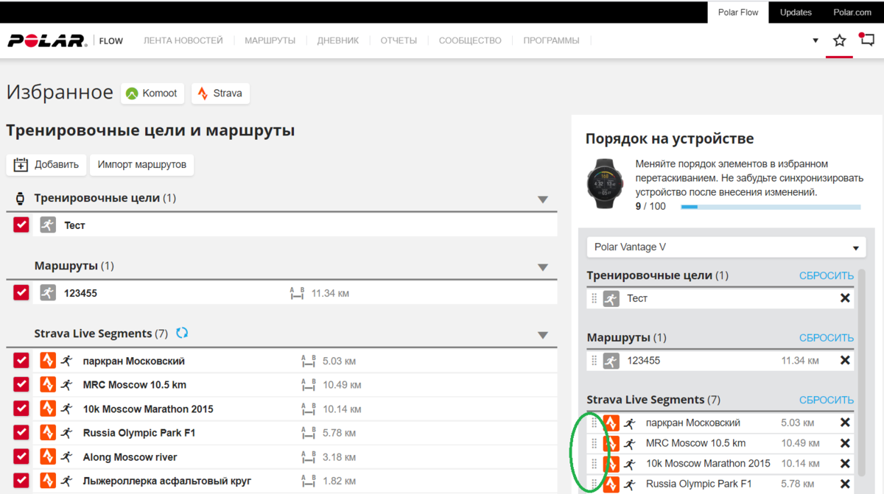Open the notifications chat icon
The width and height of the screenshot is (884, 494).
point(866,40)
